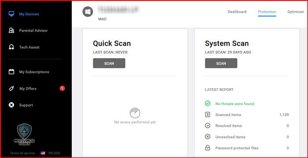Image resolution: width=308 pixels, height=158 pixels.
Task: Switch to the Optimizer tab
Action: (296, 12)
